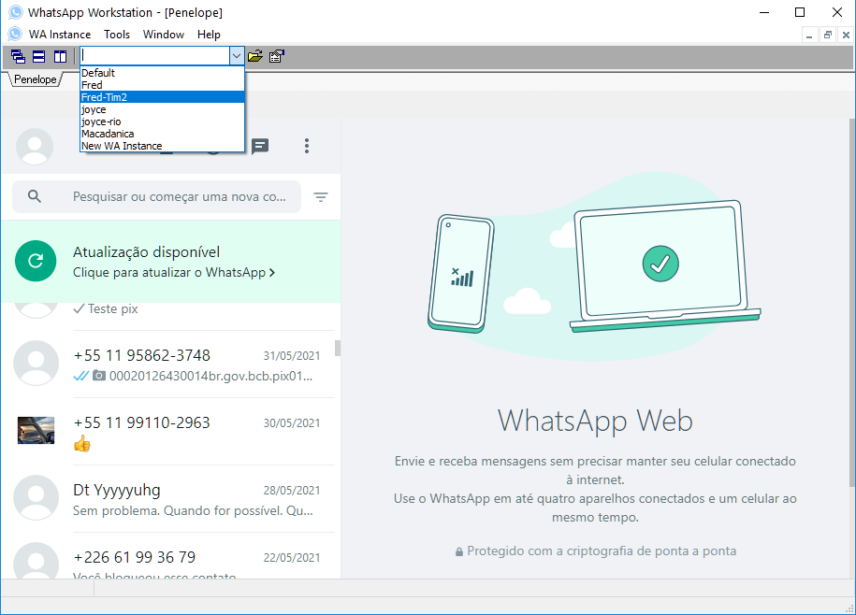
Task: Click the 28/05/2021 chat date
Action: click(292, 491)
